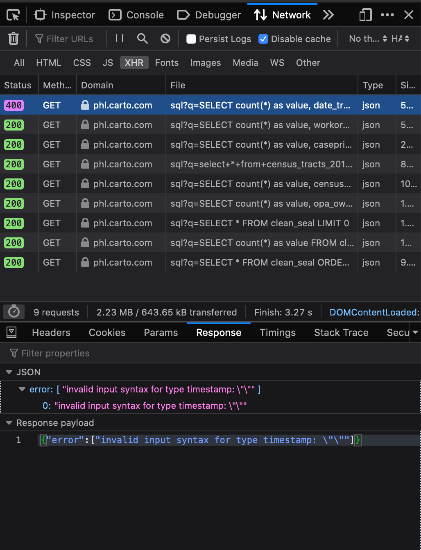Filter requests by Images

(206, 63)
